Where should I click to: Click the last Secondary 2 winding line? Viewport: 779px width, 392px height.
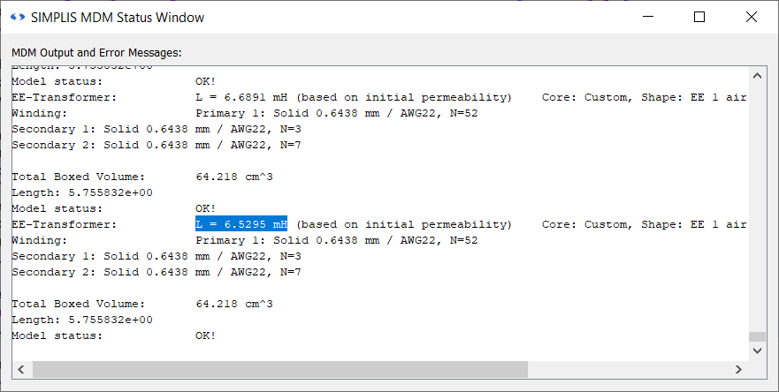157,272
